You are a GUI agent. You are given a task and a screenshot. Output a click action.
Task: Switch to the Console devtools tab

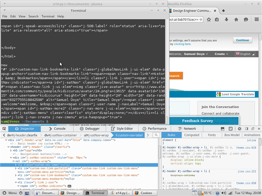(57, 129)
